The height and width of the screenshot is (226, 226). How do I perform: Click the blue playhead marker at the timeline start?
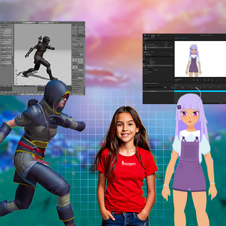click(x=174, y=88)
